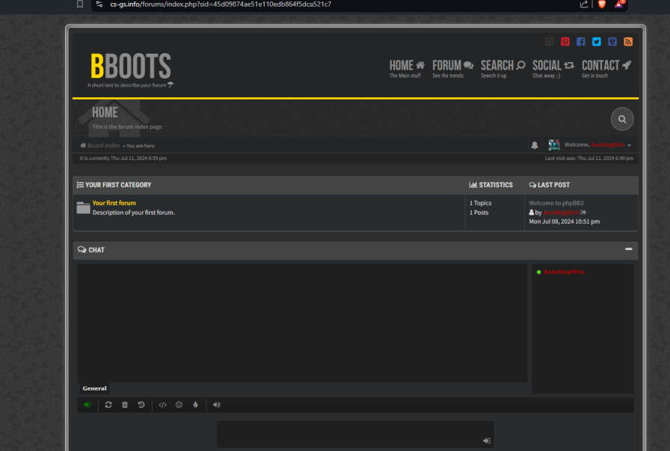670x451 pixels.
Task: Click the BBOOTS site logo
Action: click(x=131, y=67)
